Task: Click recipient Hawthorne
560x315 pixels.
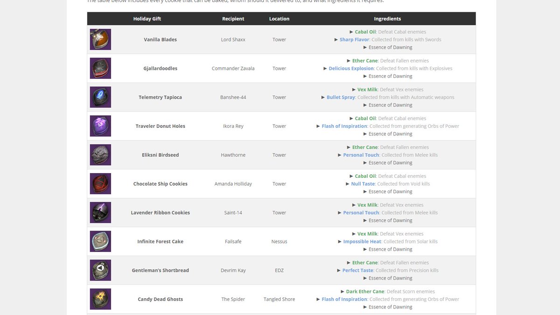Action: pyautogui.click(x=233, y=155)
